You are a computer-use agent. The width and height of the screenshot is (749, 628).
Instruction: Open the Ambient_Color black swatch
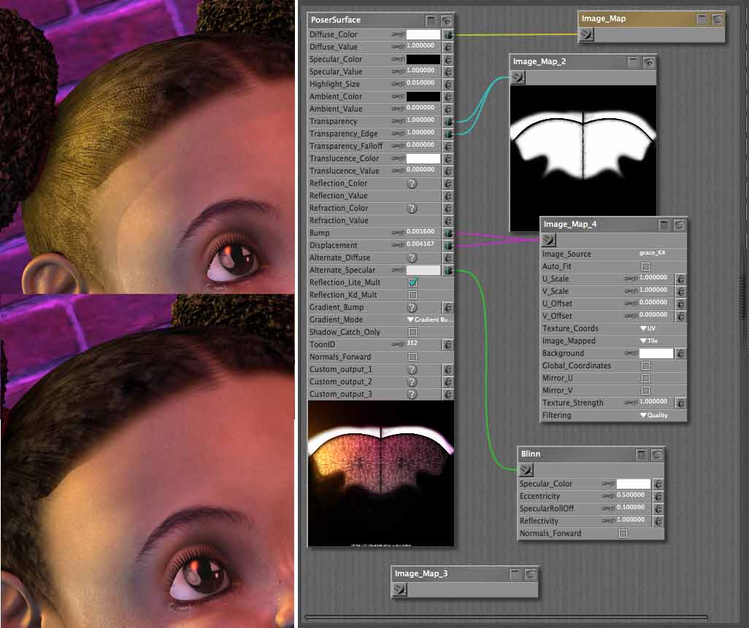coord(423,97)
